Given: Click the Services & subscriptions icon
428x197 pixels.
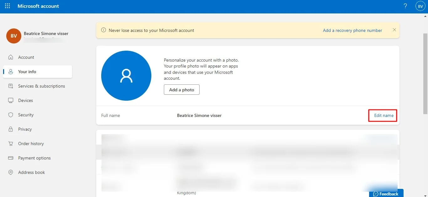Looking at the screenshot, I should tap(11, 86).
